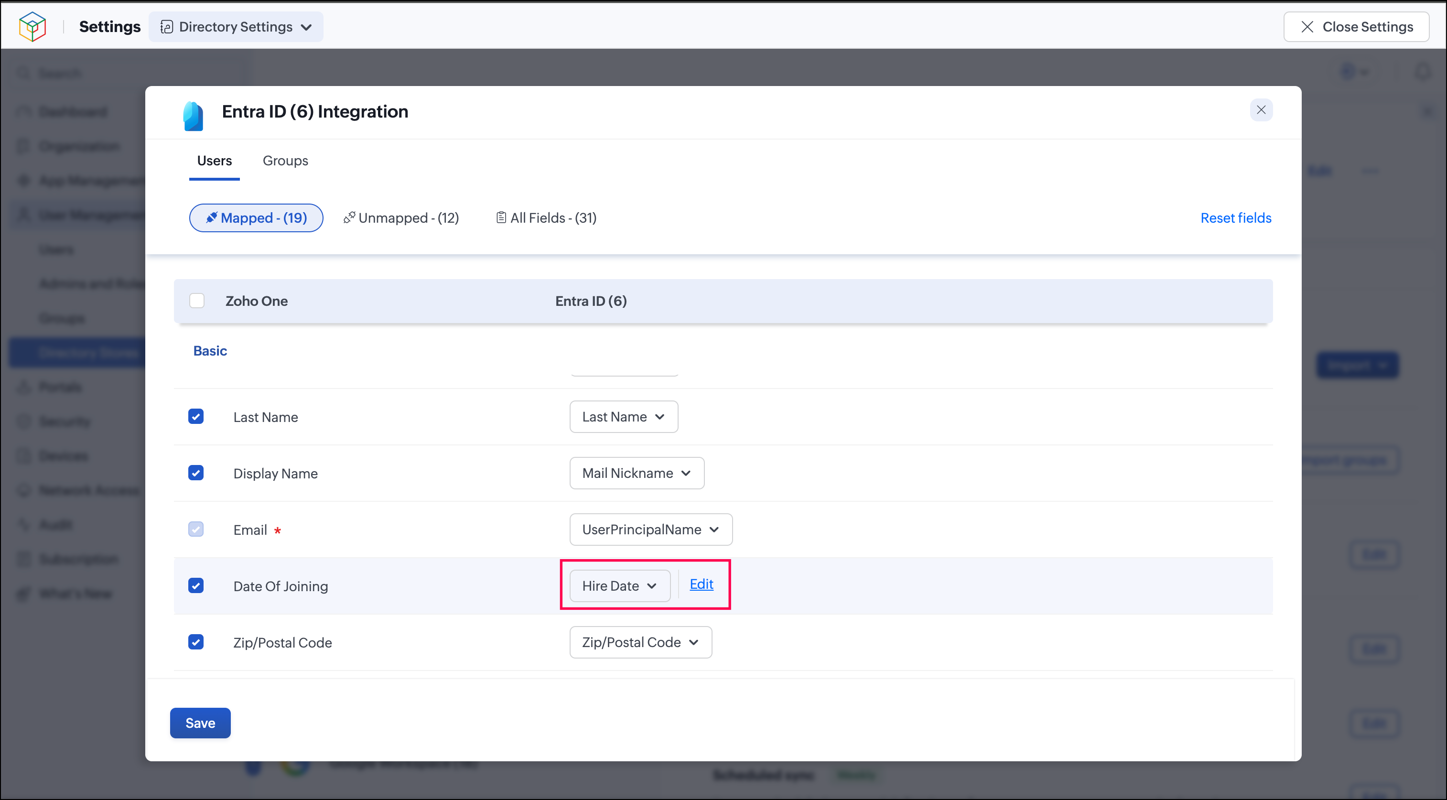Save the field mapping changes
The height and width of the screenshot is (800, 1447).
pos(200,723)
